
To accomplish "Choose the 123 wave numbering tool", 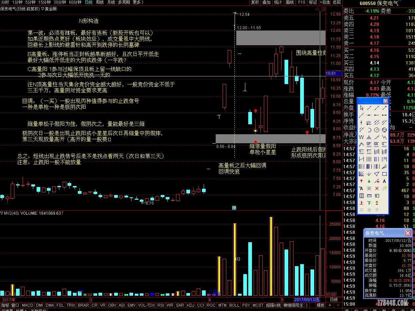I will tap(369, 122).
